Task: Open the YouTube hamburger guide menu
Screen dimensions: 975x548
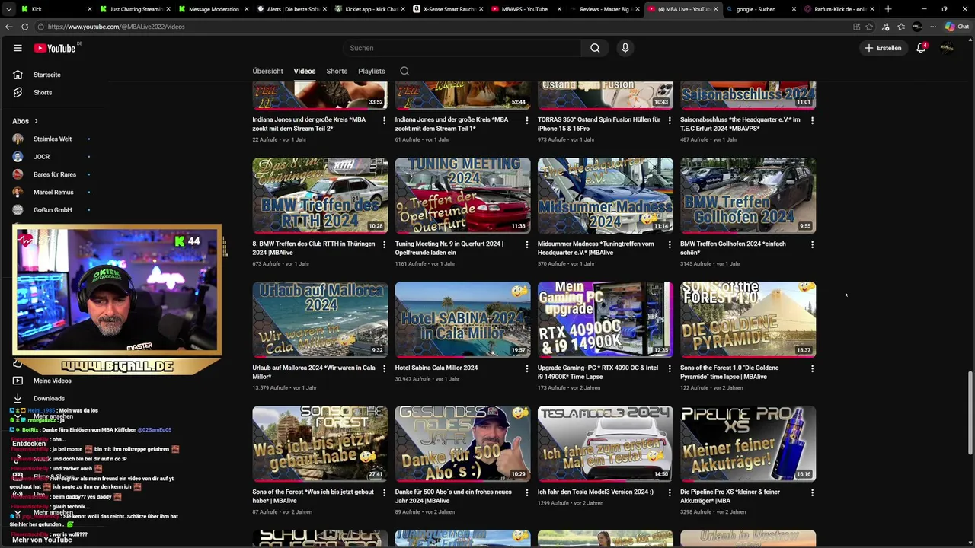Action: coord(18,48)
